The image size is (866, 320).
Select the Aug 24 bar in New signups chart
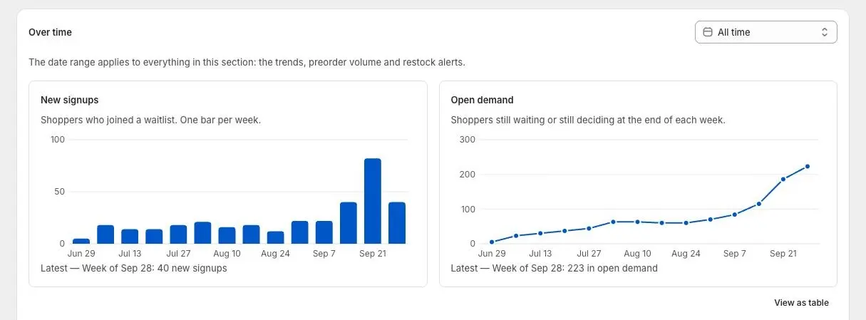click(x=276, y=237)
